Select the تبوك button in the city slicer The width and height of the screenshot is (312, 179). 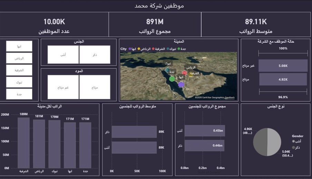click(x=19, y=82)
